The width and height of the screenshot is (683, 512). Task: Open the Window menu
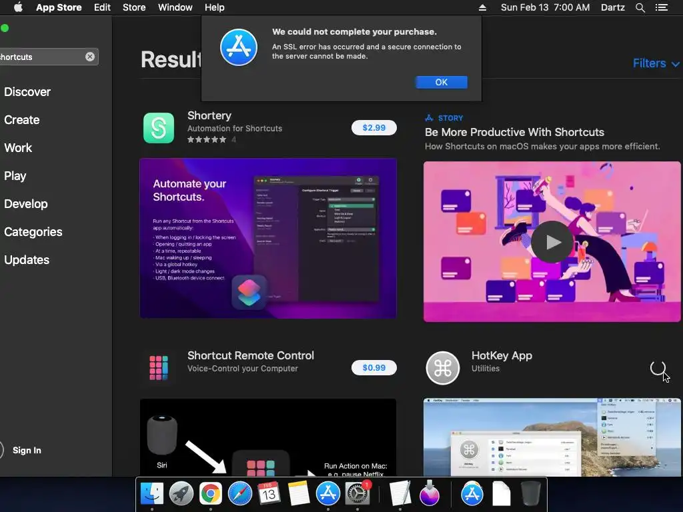click(175, 7)
